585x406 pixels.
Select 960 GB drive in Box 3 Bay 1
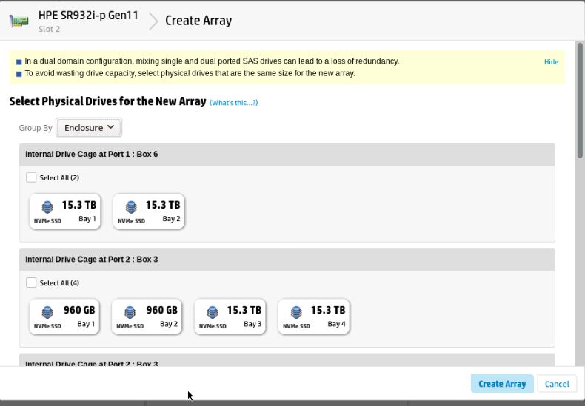tap(64, 317)
